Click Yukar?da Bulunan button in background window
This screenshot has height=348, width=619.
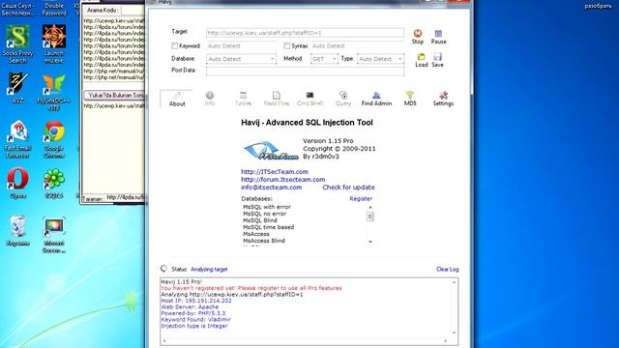click(x=114, y=96)
